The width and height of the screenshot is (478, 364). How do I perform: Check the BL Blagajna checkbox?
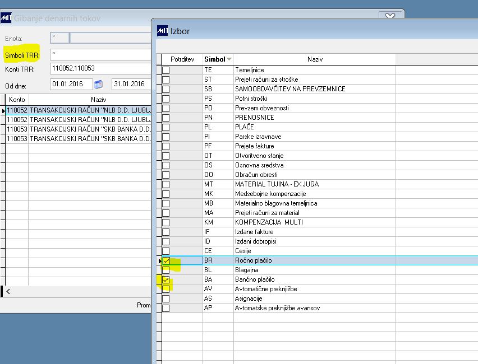click(166, 270)
